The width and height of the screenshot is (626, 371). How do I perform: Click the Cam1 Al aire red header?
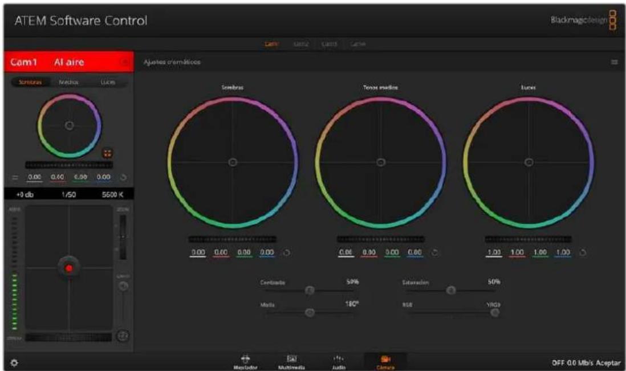tap(68, 62)
